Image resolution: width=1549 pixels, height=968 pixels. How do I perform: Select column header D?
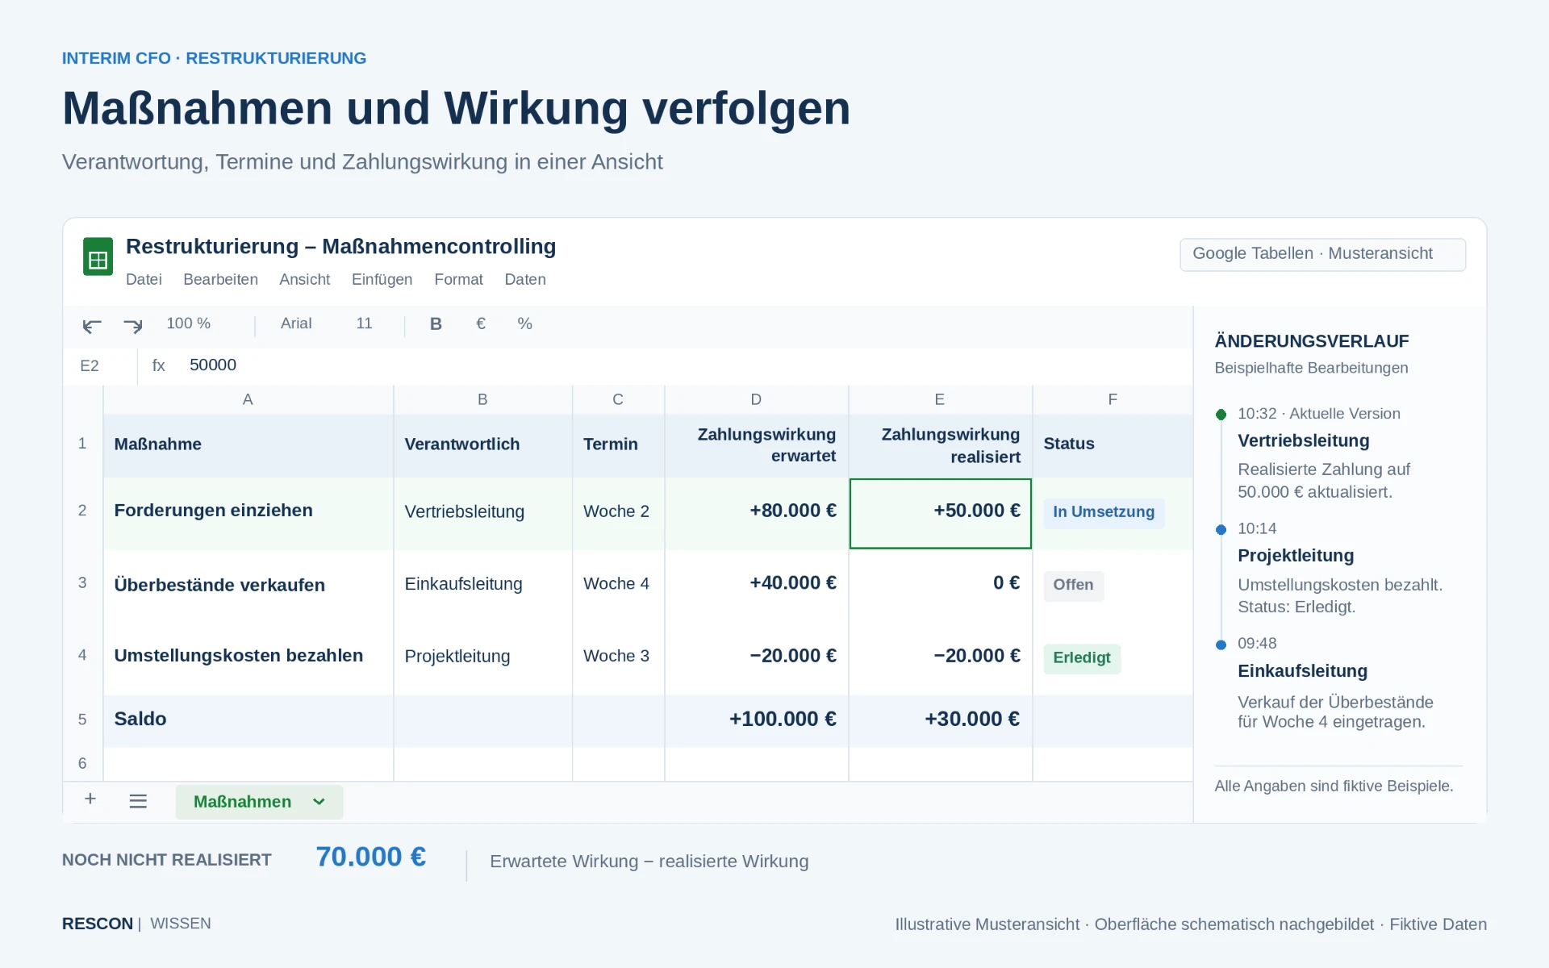[756, 399]
